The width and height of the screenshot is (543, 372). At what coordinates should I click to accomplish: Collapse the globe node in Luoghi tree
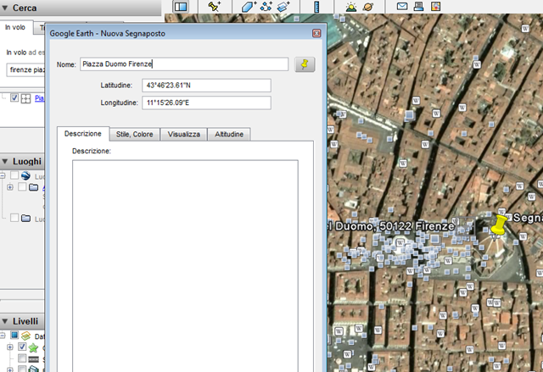tap(2, 175)
